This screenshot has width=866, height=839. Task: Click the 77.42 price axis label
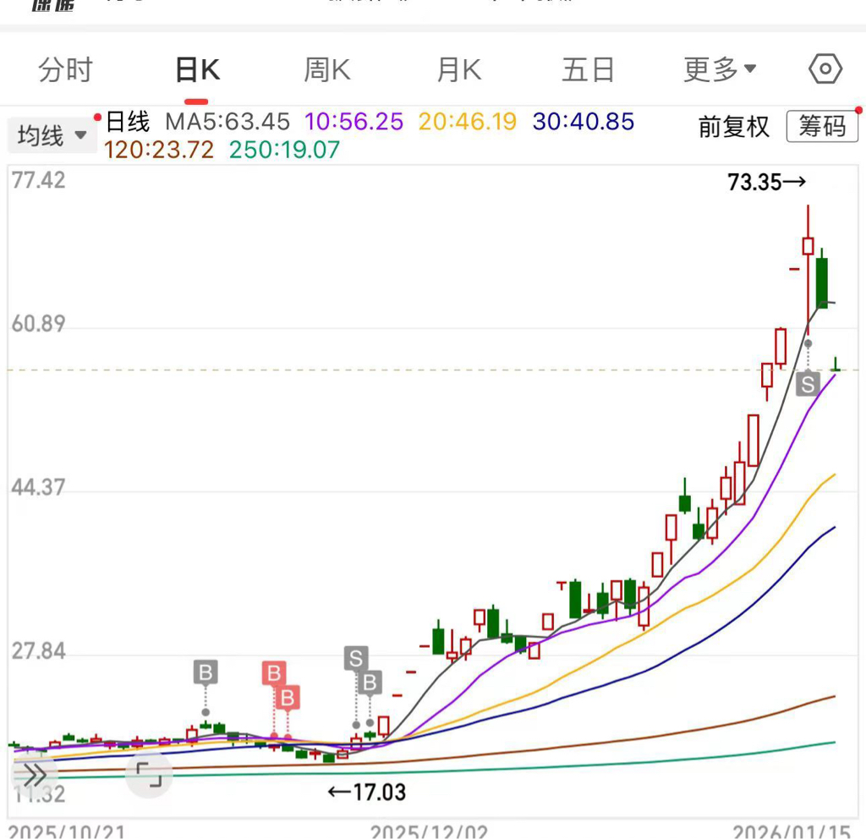tap(38, 181)
